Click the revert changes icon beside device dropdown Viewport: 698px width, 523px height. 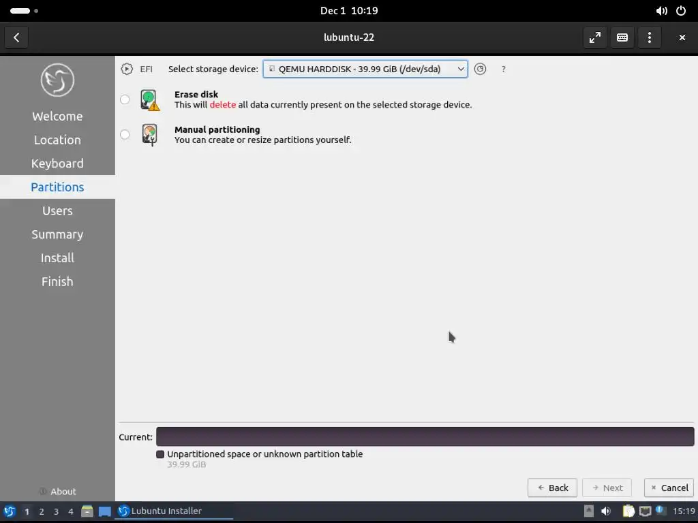pos(480,69)
